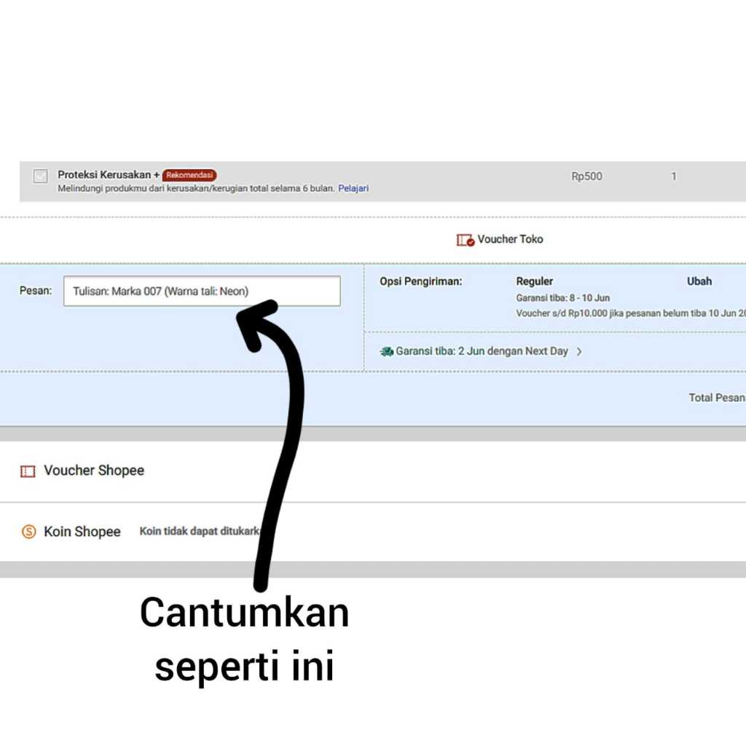Click the Koin Shopee coin icon

pyautogui.click(x=28, y=531)
